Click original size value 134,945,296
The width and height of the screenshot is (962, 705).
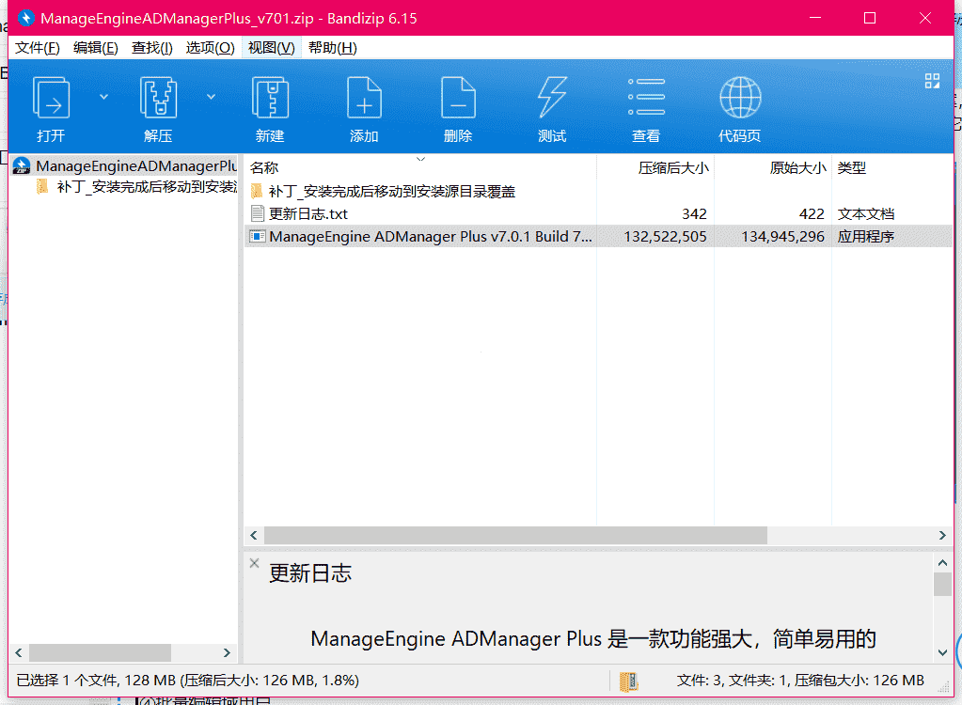(x=782, y=237)
